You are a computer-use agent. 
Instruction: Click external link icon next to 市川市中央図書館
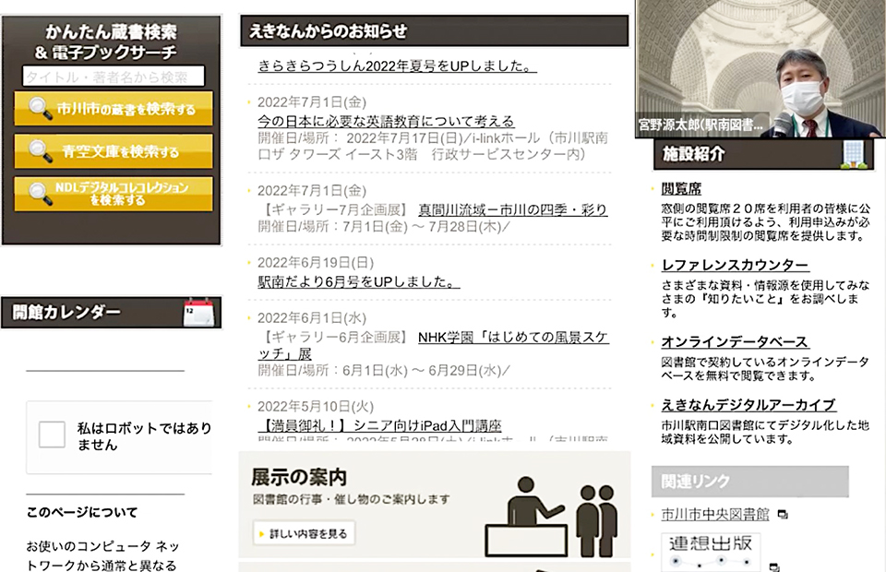782,515
